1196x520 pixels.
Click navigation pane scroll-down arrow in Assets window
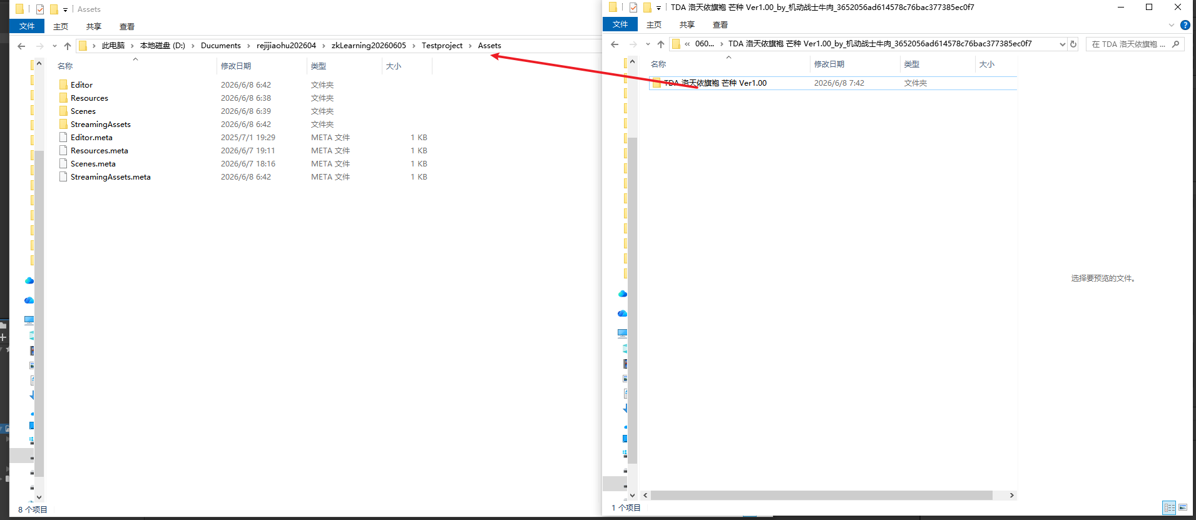[x=39, y=497]
